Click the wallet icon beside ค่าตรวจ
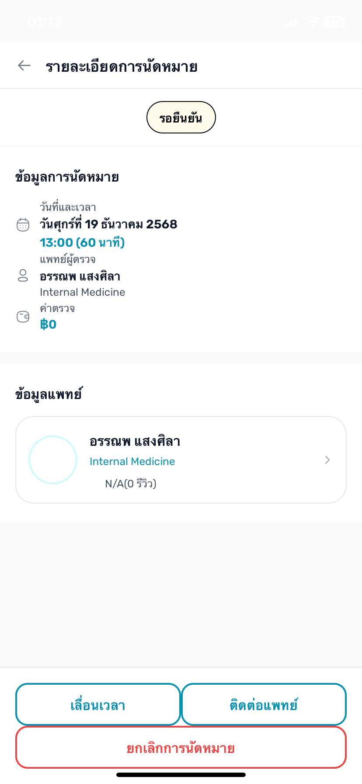Screen dimensions: 362x784 23,316
